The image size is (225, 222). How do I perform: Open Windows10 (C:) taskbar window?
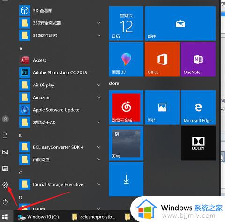tap(38, 217)
